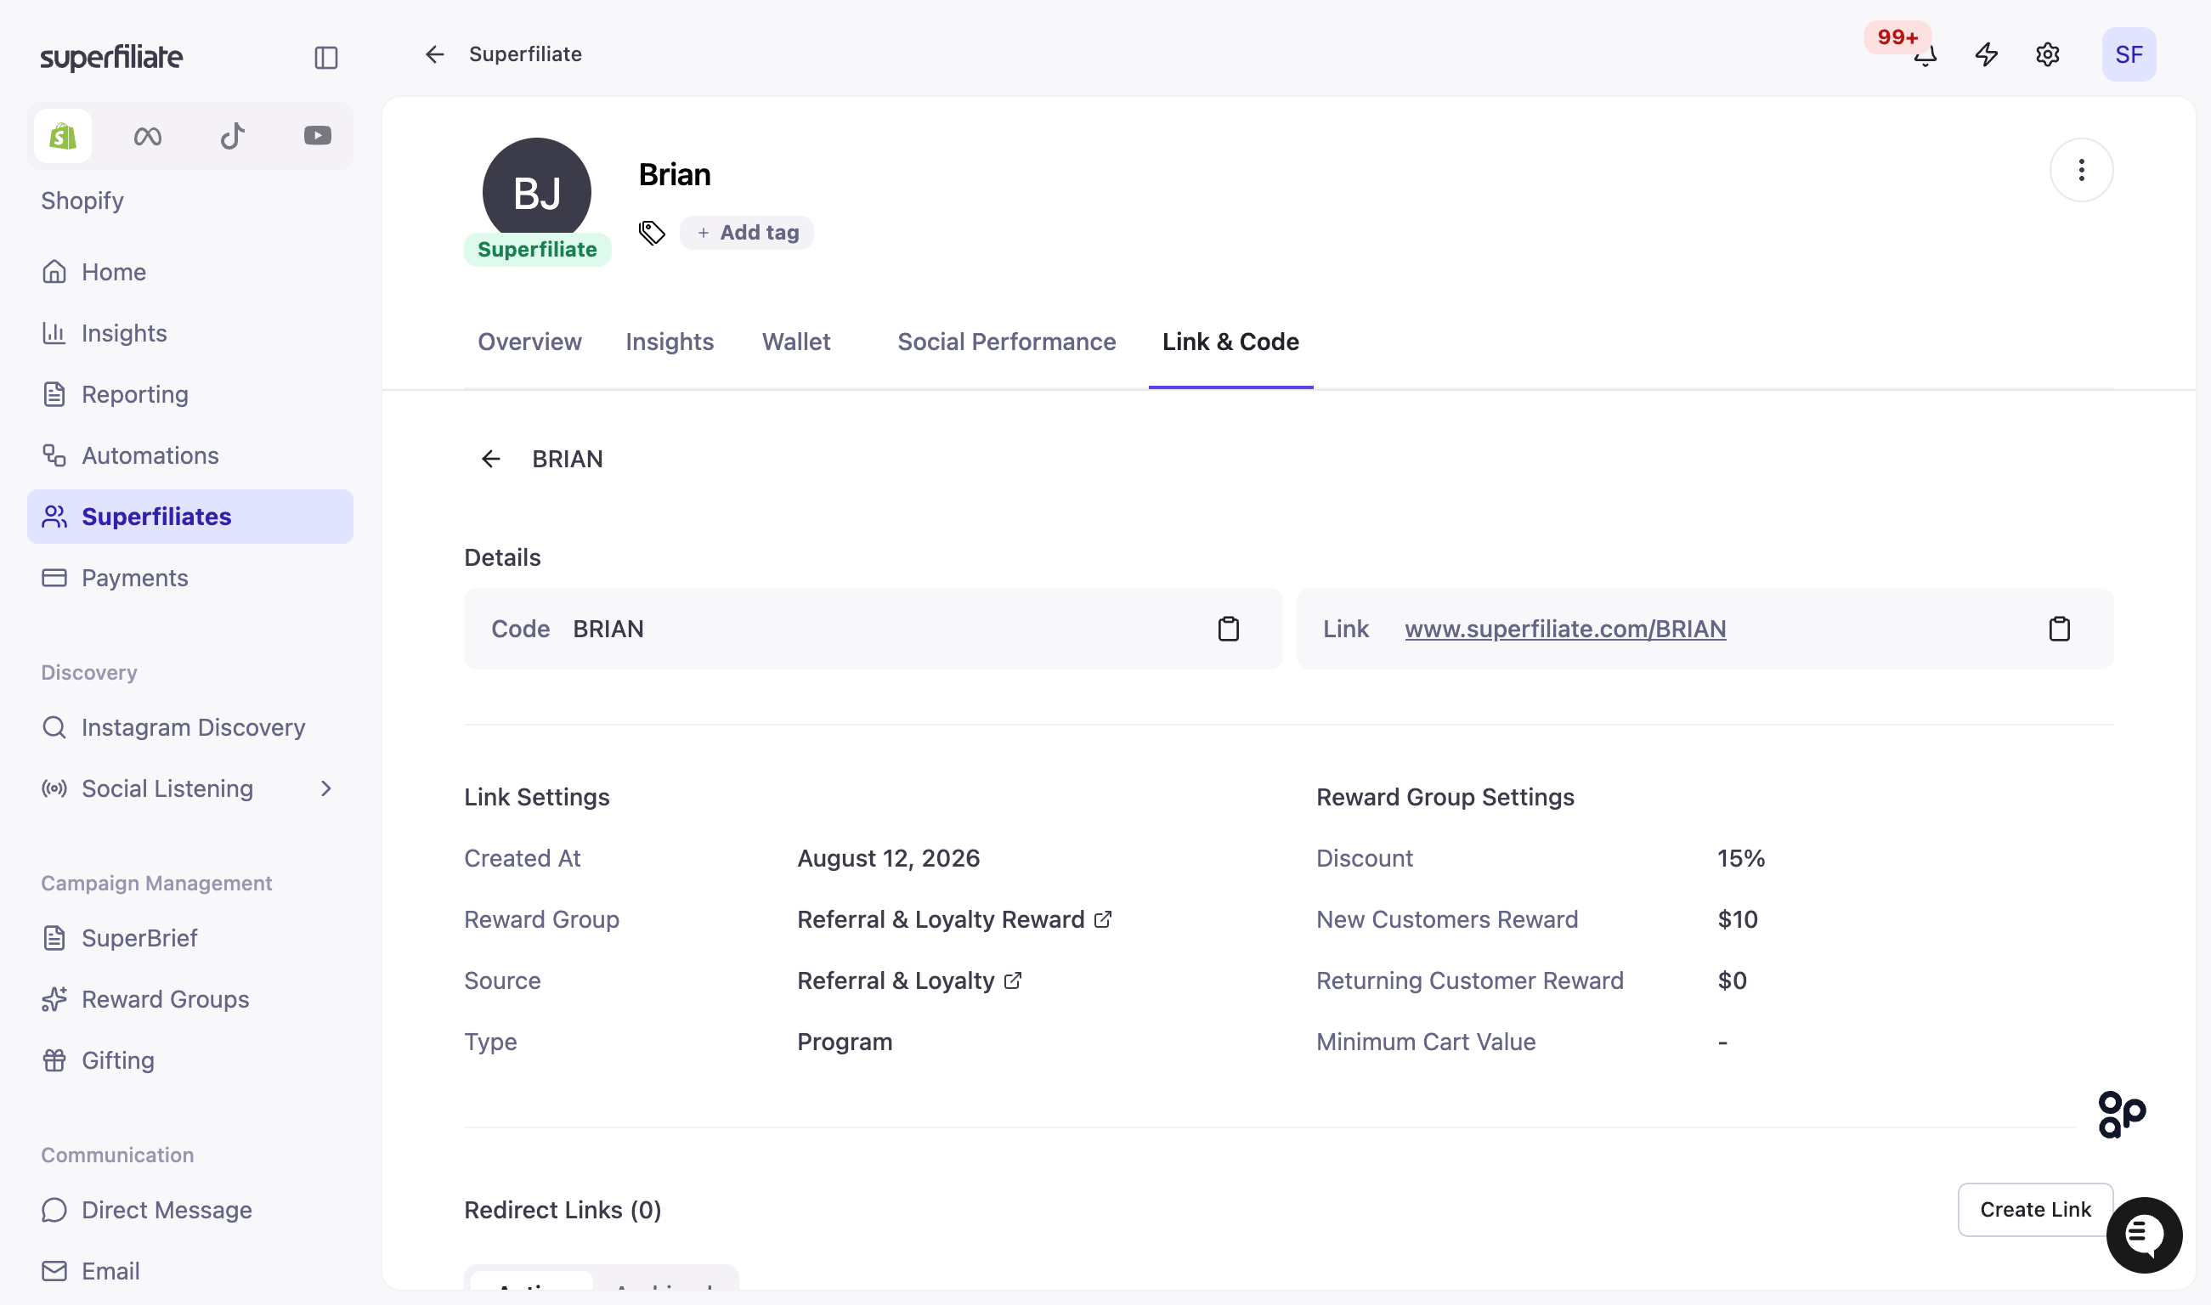Image resolution: width=2211 pixels, height=1305 pixels.
Task: Click the Reward Group Settings heading
Action: click(1445, 797)
